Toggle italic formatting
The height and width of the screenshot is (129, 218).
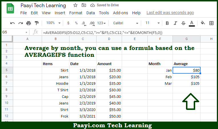coord(175,23)
